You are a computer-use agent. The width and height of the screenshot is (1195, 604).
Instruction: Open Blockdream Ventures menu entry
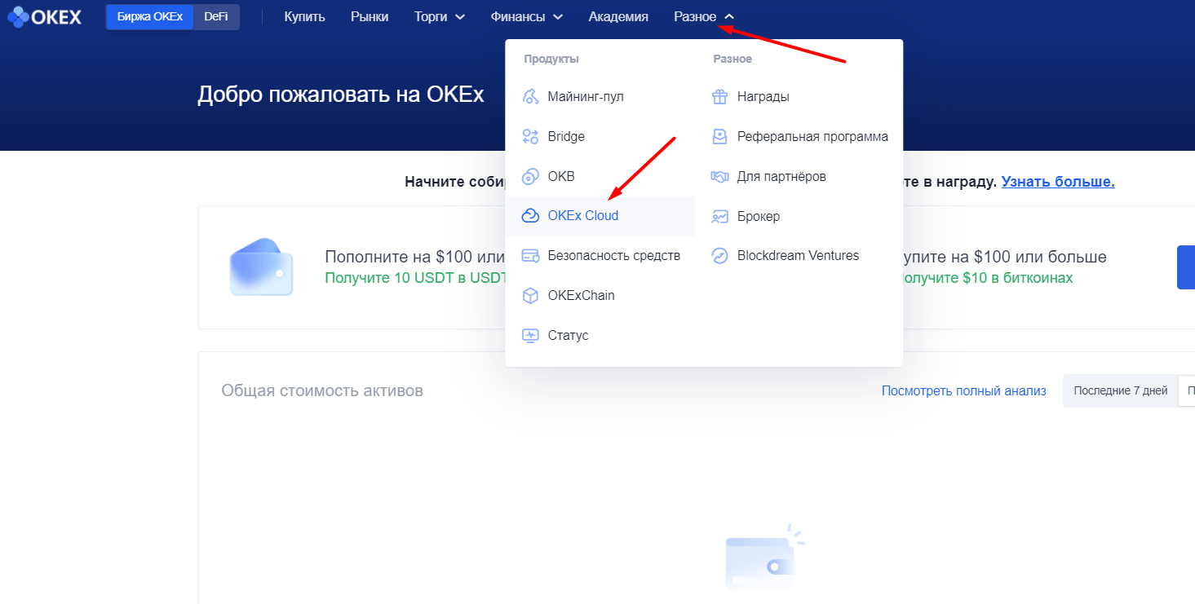coord(799,256)
